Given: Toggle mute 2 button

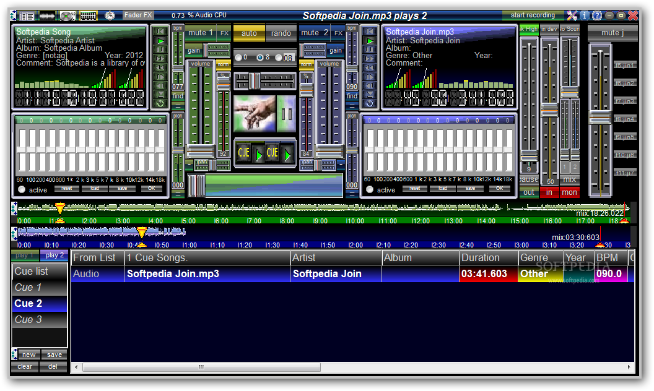Looking at the screenshot, I should [x=315, y=33].
